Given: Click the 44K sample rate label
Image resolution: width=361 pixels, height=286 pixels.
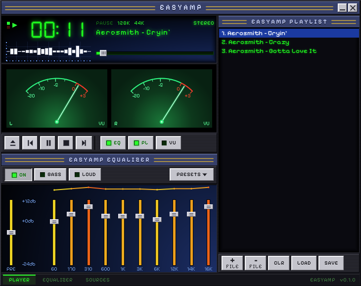Looking at the screenshot, I should [139, 23].
